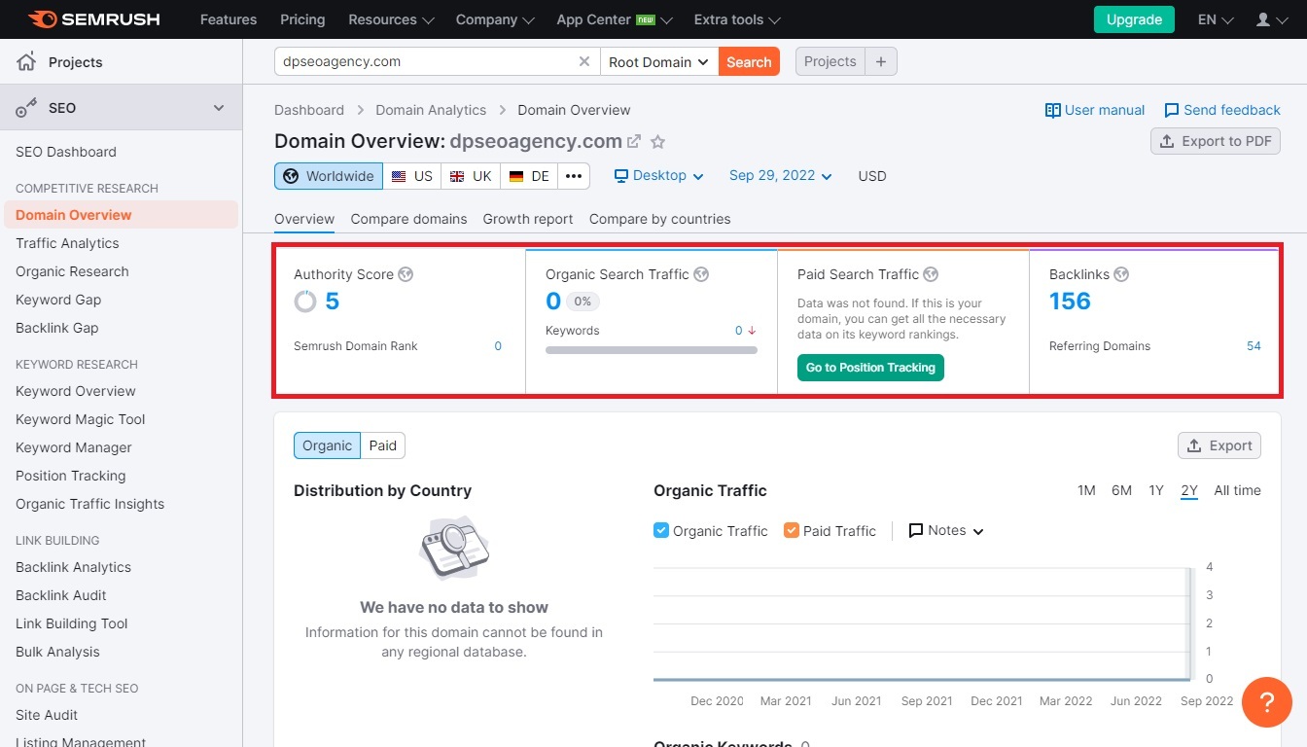Open the Pricing menu item
This screenshot has width=1307, height=747.
(x=302, y=19)
